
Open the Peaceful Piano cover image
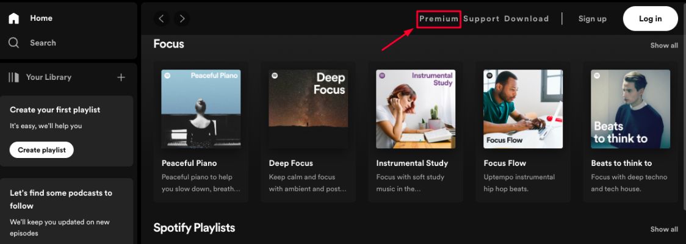pyautogui.click(x=201, y=109)
